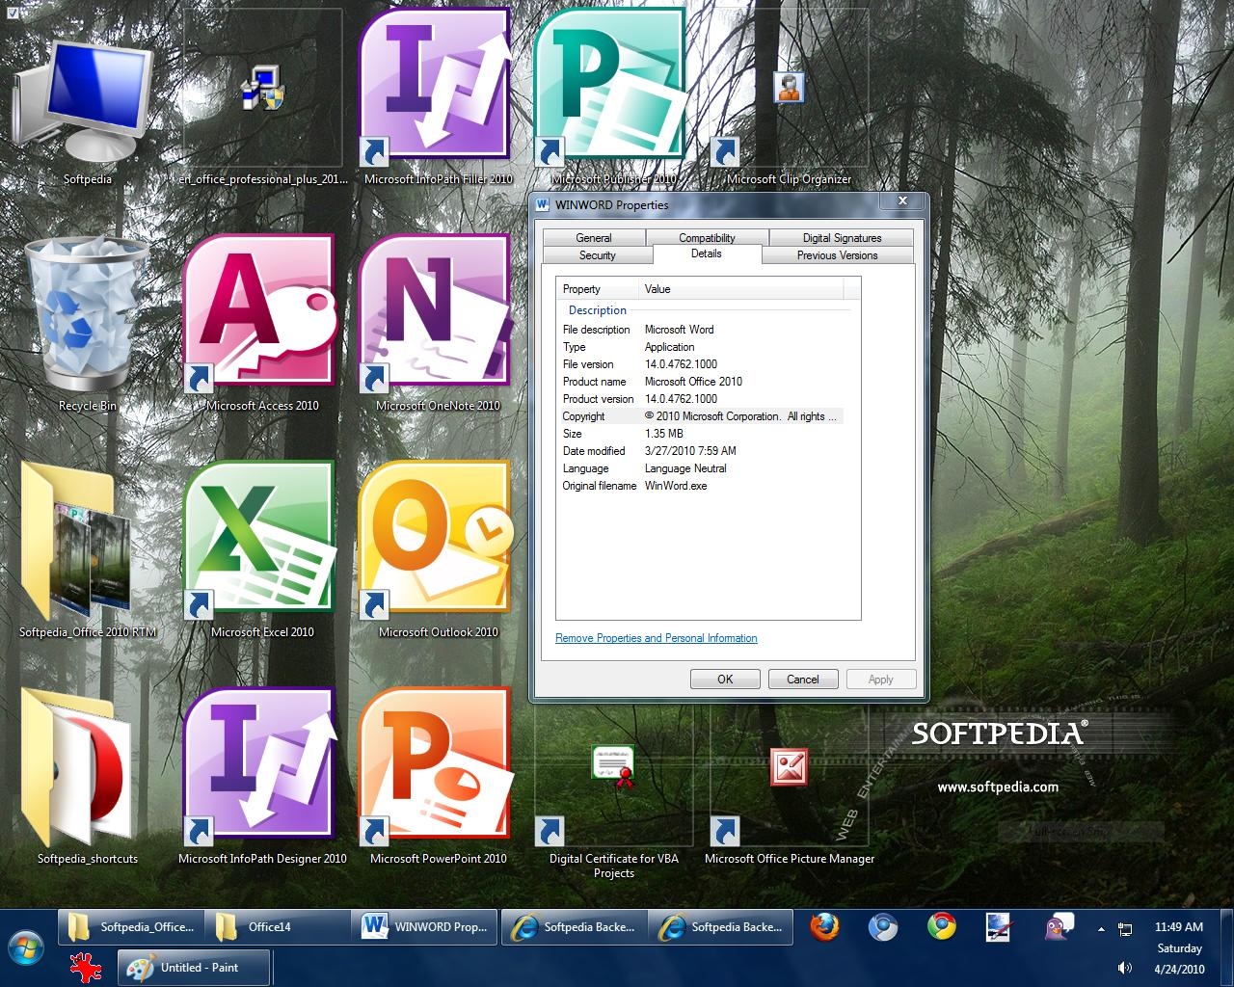This screenshot has width=1234, height=987.
Task: Uncheck the Softpedia computer icon checkbox
Action: pyautogui.click(x=13, y=13)
